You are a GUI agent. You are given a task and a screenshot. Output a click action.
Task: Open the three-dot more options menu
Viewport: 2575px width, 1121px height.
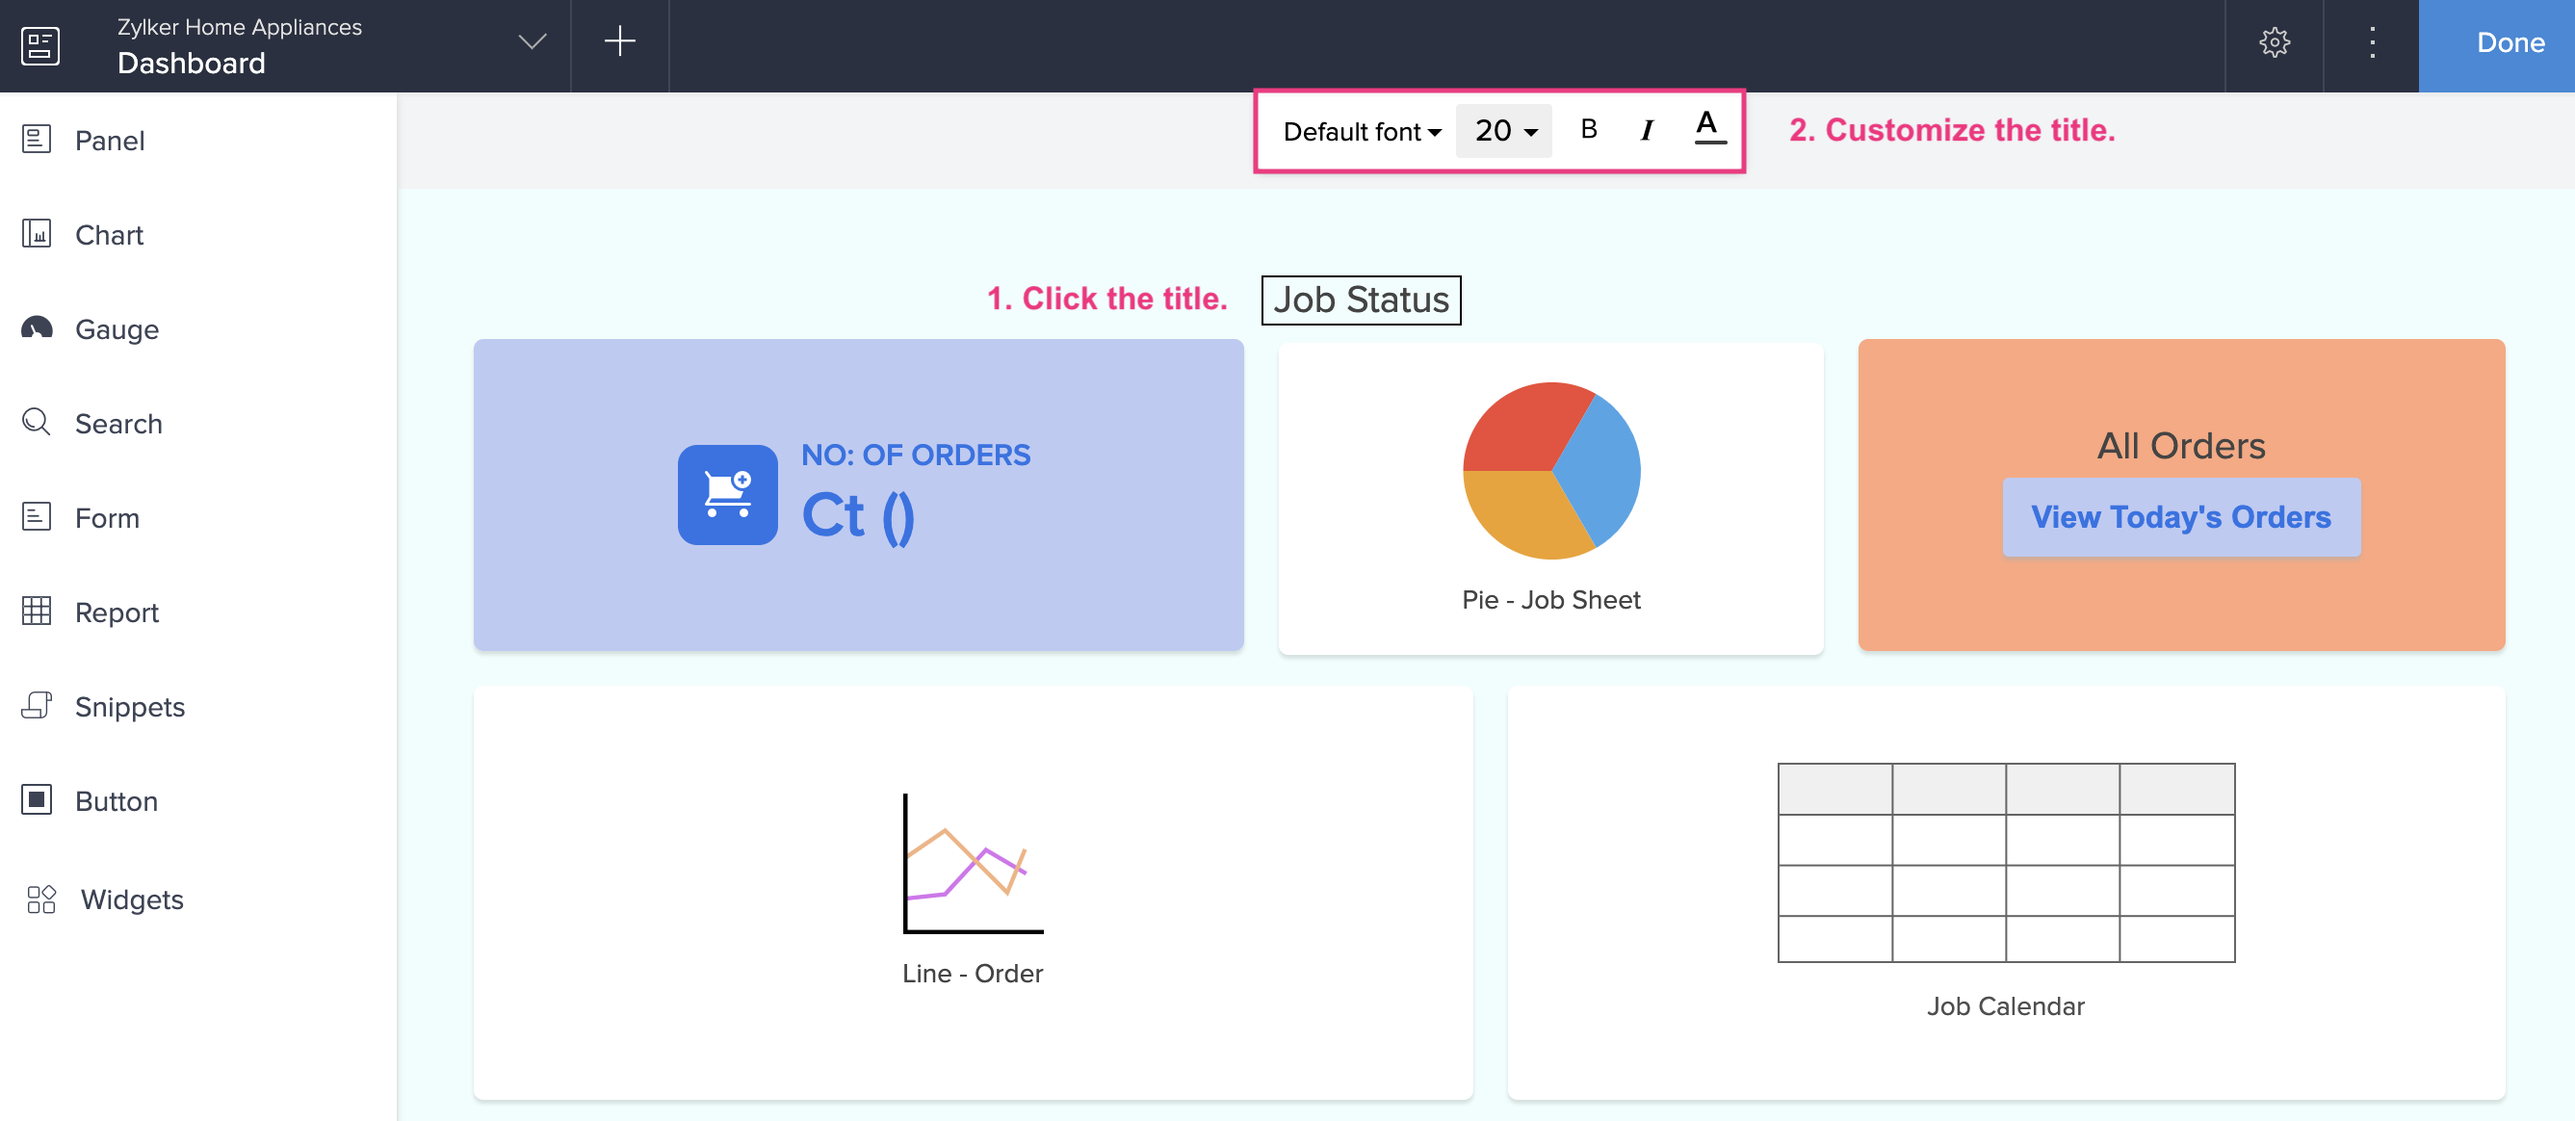point(2371,43)
